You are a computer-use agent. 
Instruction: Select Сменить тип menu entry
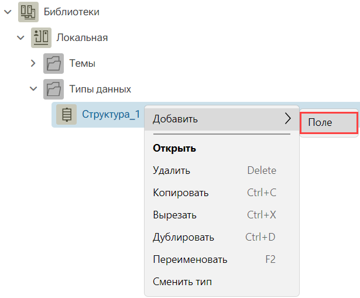click(221, 282)
